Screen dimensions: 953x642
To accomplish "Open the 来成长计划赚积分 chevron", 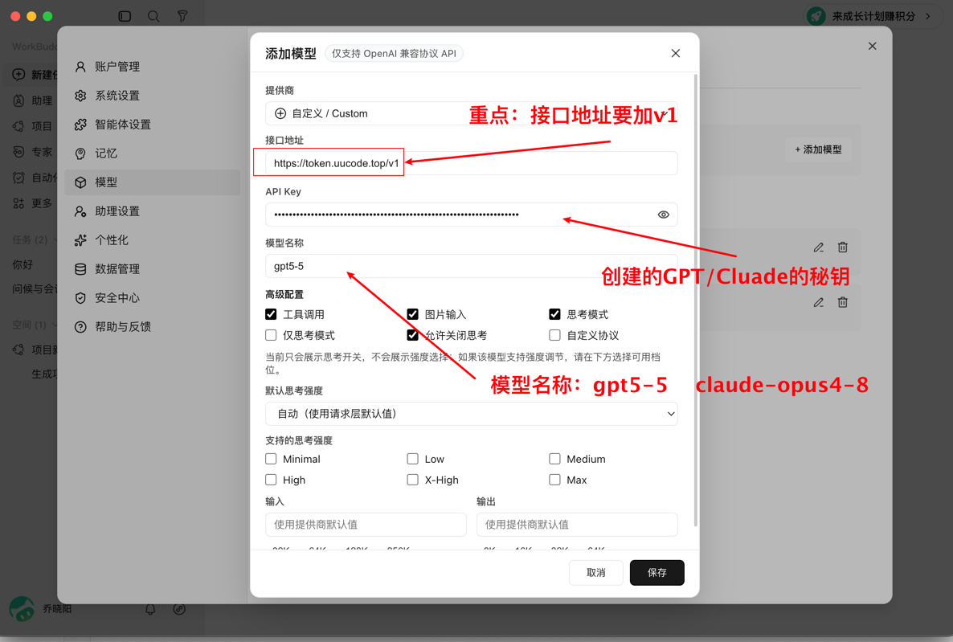I will pos(928,16).
